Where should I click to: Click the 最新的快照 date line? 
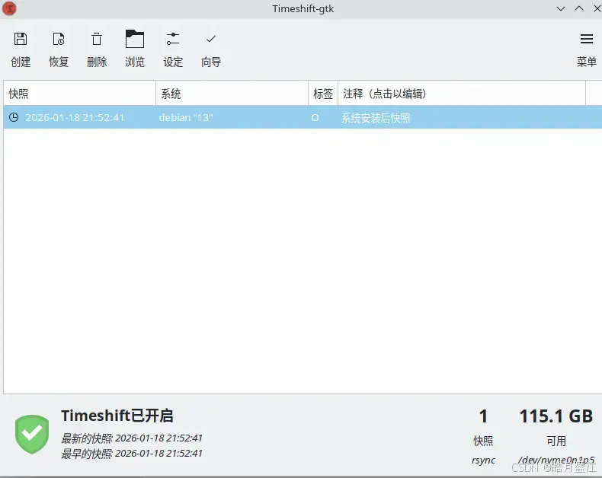coord(132,438)
